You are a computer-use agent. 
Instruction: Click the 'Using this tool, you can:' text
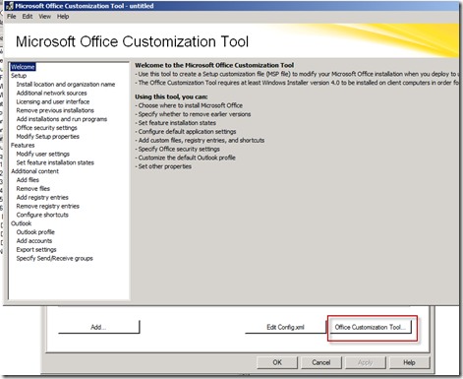pyautogui.click(x=171, y=96)
